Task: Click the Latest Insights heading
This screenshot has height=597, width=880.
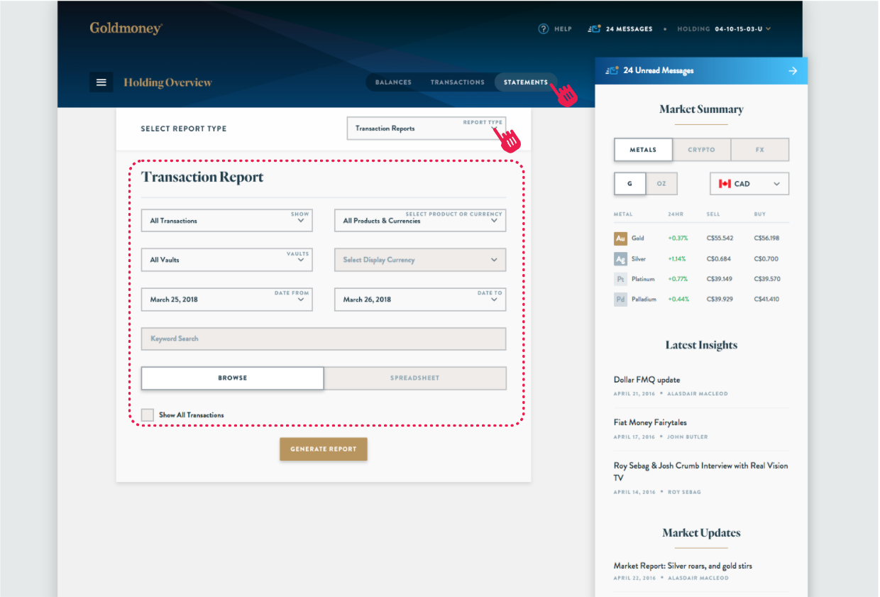Action: (x=701, y=345)
